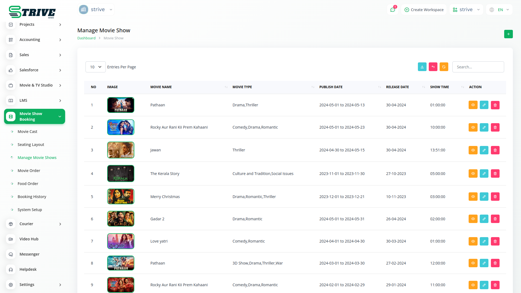521x293 pixels.
Task: Edit Gadar 2 movie show entry
Action: pos(484,219)
